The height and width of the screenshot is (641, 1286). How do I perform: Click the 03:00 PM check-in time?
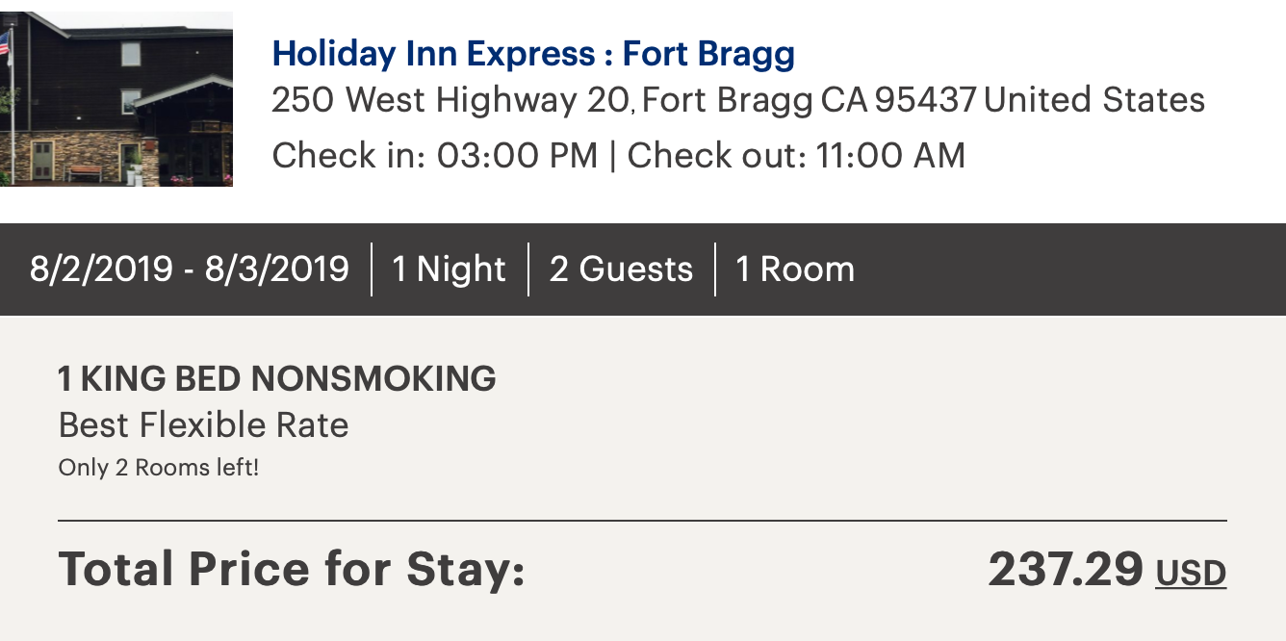(518, 155)
